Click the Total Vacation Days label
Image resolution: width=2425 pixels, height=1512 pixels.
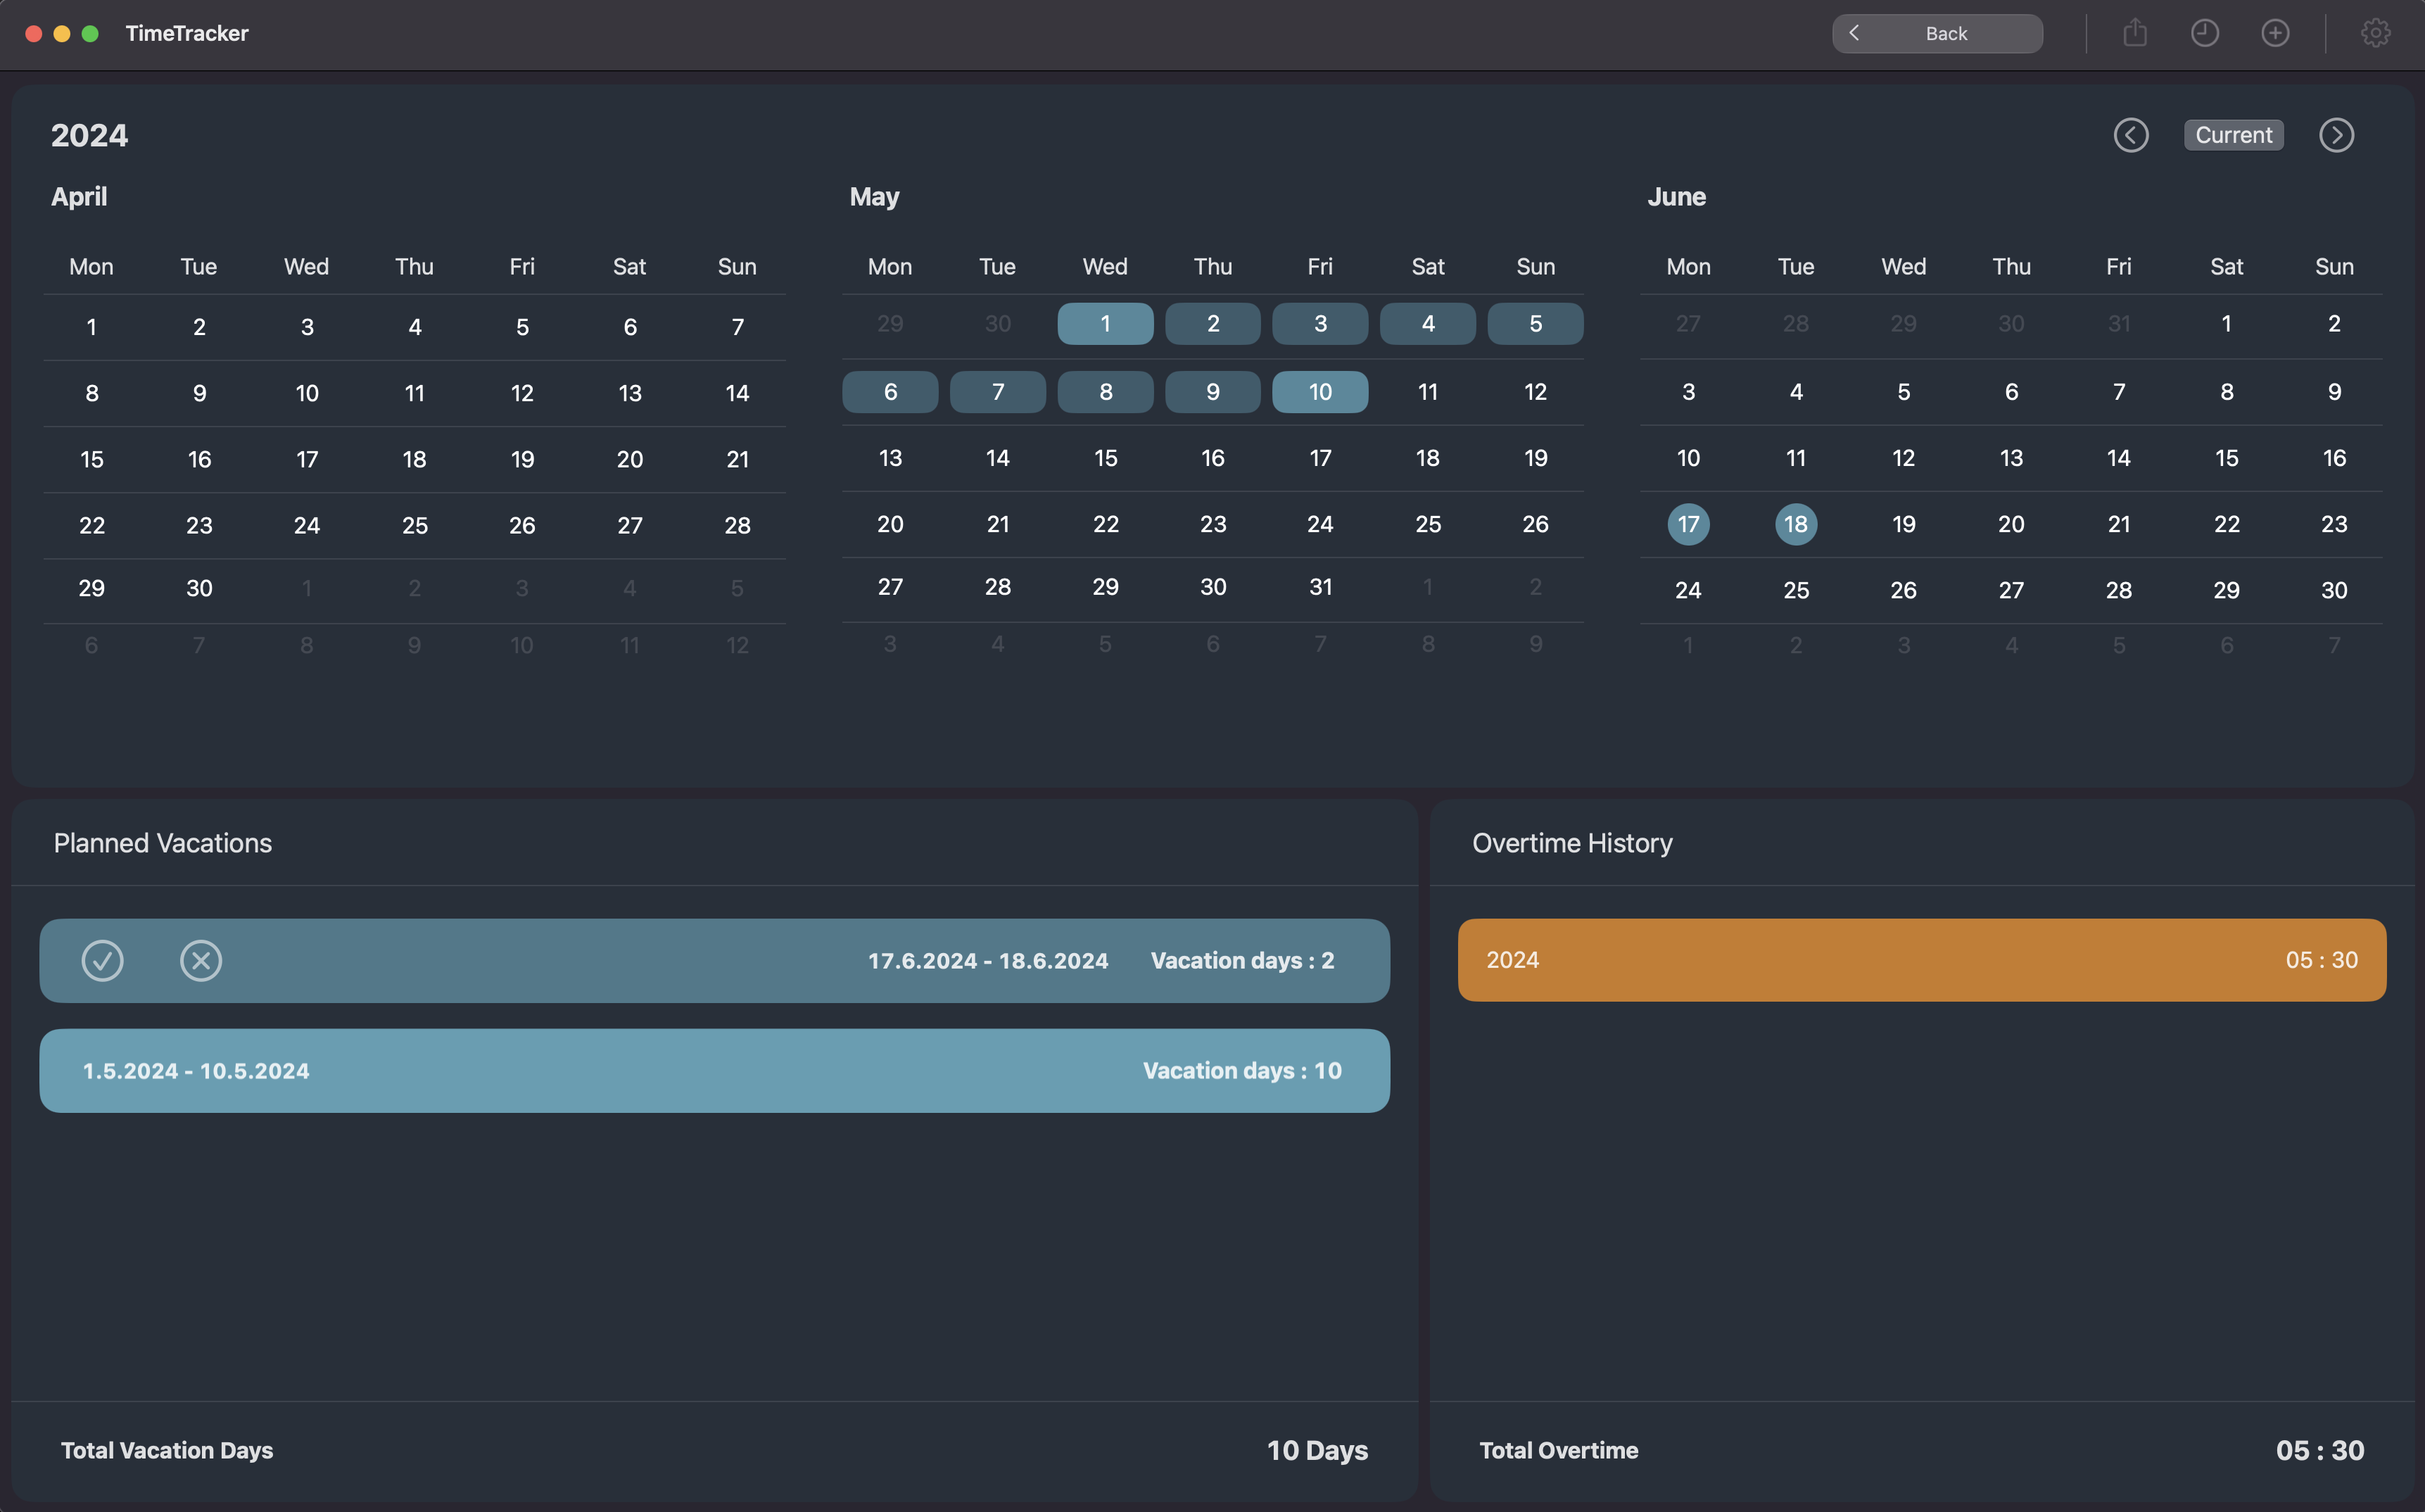pyautogui.click(x=167, y=1450)
